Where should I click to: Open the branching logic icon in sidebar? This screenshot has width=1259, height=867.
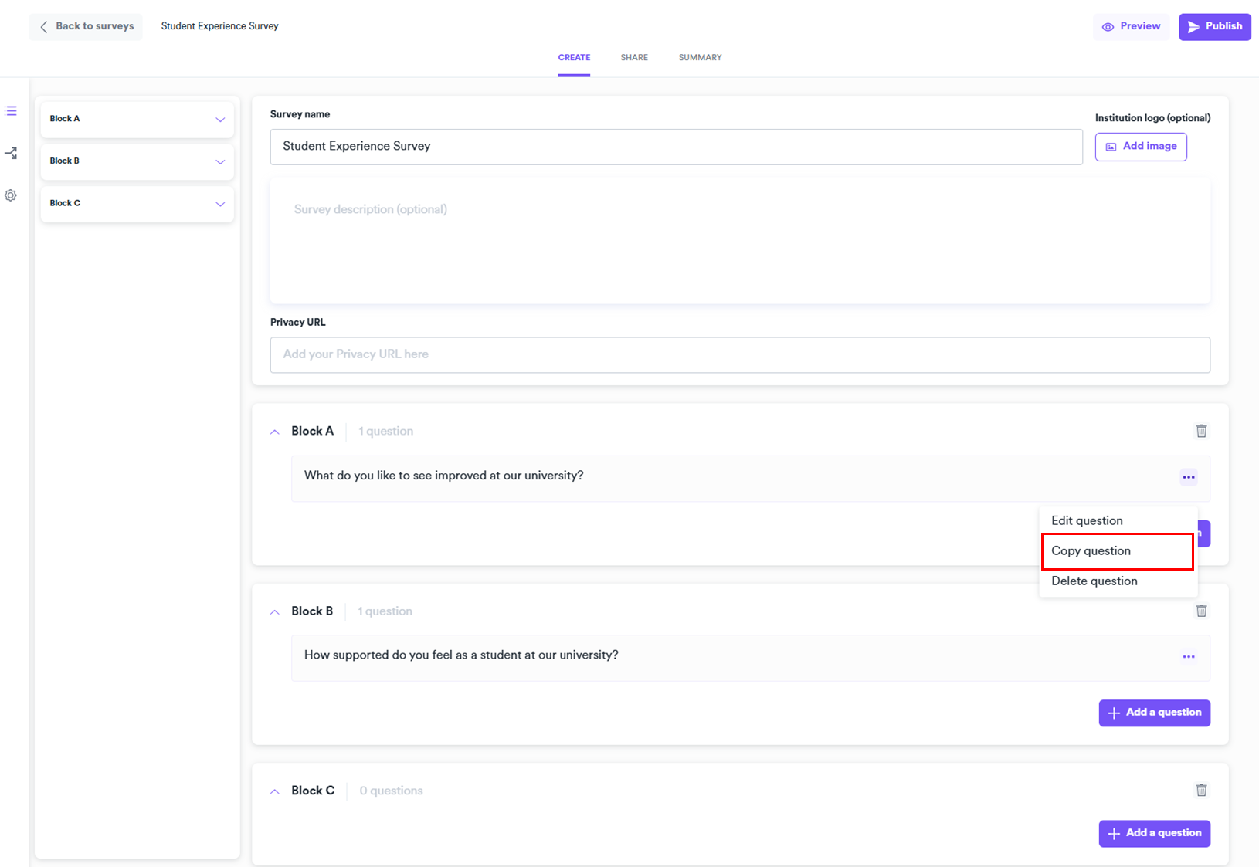[x=11, y=154]
